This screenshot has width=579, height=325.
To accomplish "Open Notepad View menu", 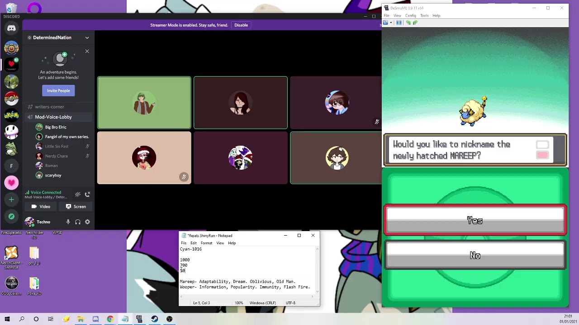I will click(220, 243).
